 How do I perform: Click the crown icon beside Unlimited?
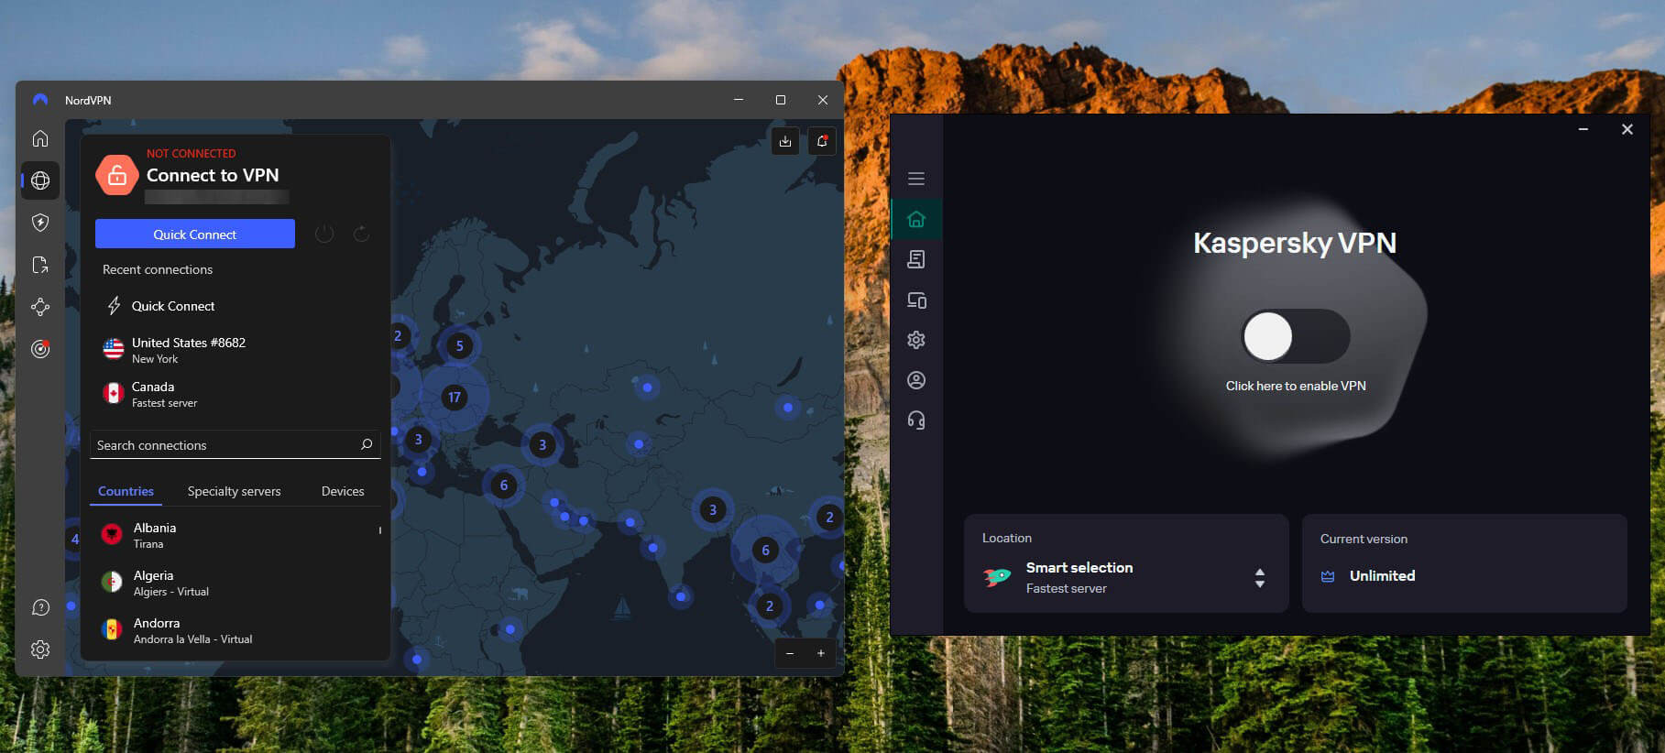pyautogui.click(x=1328, y=576)
